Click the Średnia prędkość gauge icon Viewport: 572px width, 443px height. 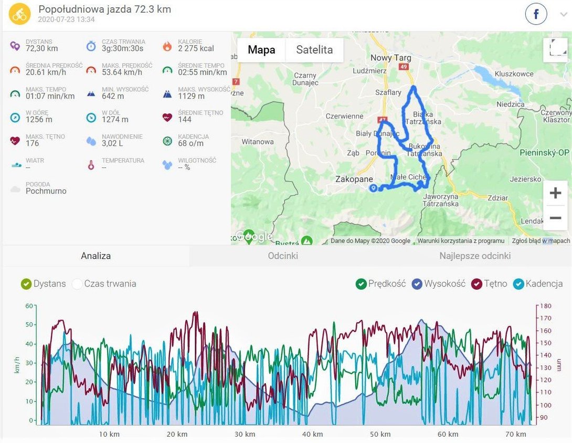(15, 70)
